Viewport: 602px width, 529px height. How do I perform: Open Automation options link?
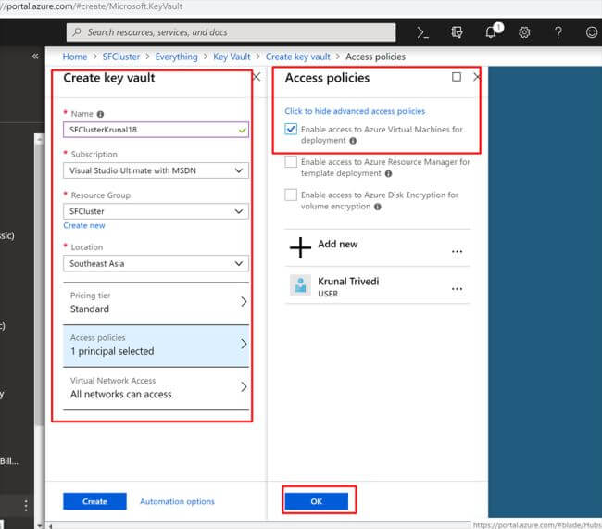[177, 501]
